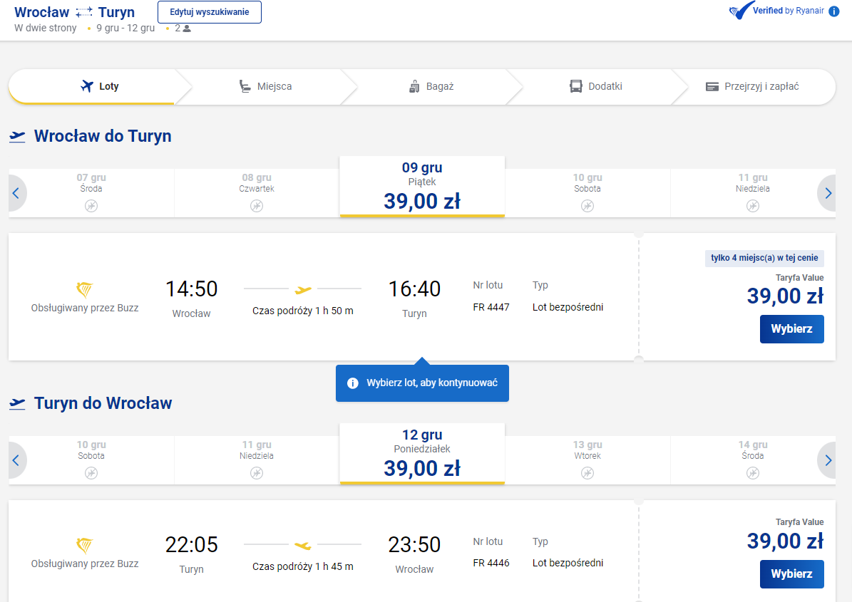Show earlier return dates with left chevron
This screenshot has height=602, width=852.
coord(16,460)
